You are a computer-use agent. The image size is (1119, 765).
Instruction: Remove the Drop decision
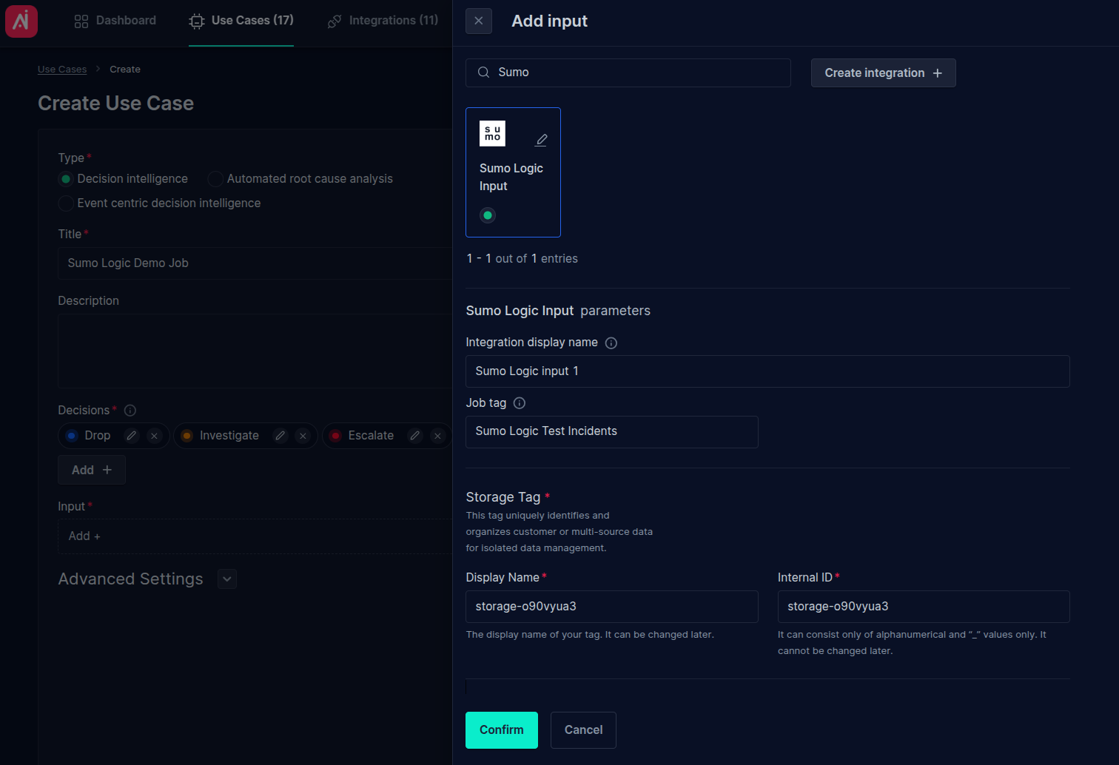click(154, 436)
